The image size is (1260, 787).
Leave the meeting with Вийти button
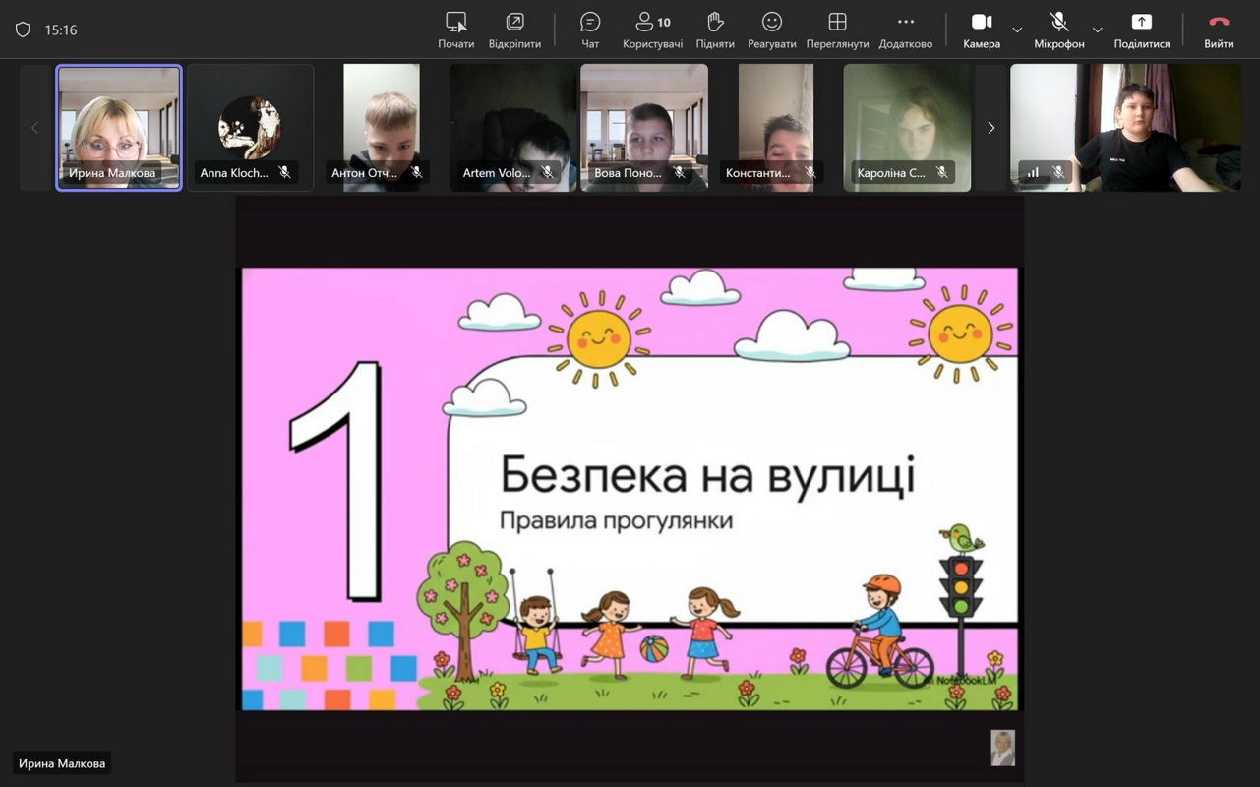click(x=1219, y=30)
